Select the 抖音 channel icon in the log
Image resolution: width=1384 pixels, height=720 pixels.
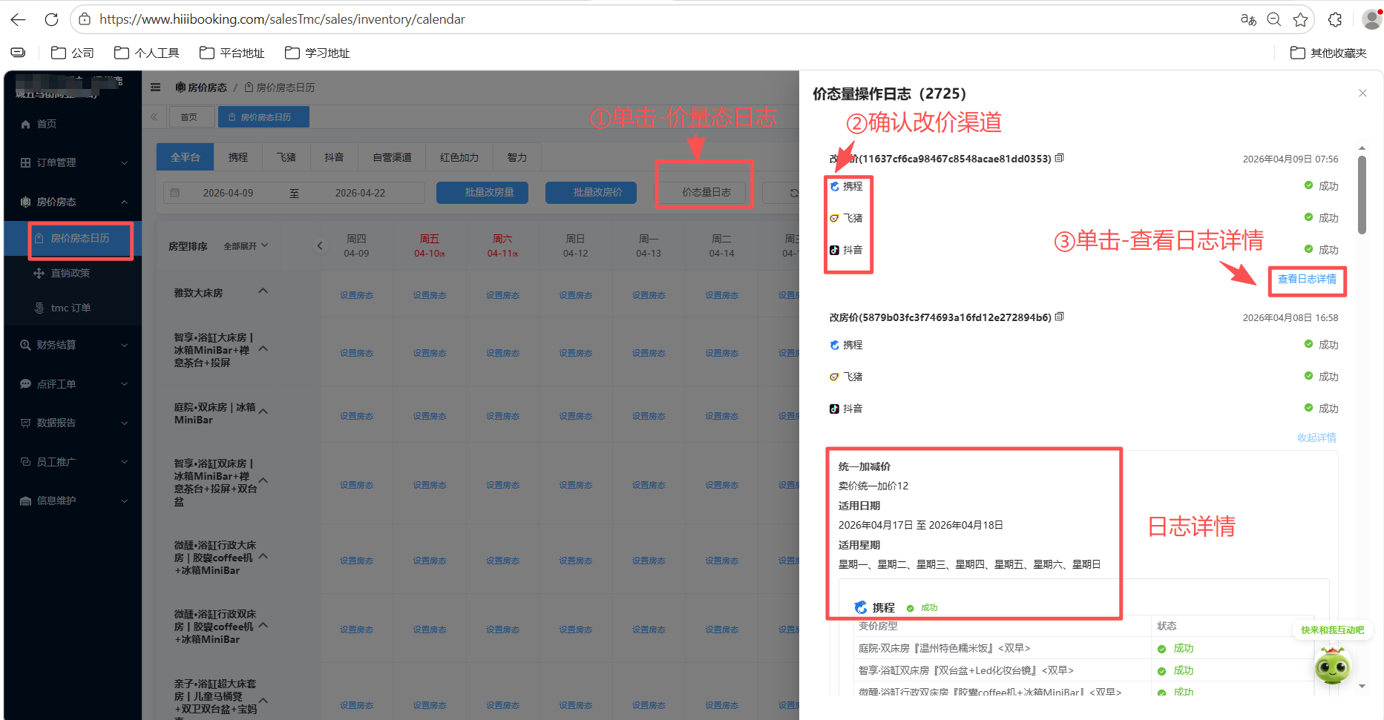tap(833, 250)
